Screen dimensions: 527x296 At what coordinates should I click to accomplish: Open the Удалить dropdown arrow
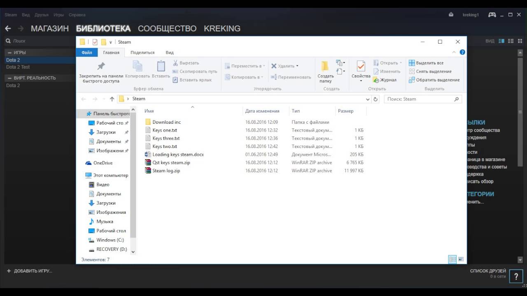click(297, 66)
